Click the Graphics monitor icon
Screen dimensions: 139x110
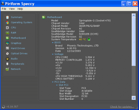point(8,43)
